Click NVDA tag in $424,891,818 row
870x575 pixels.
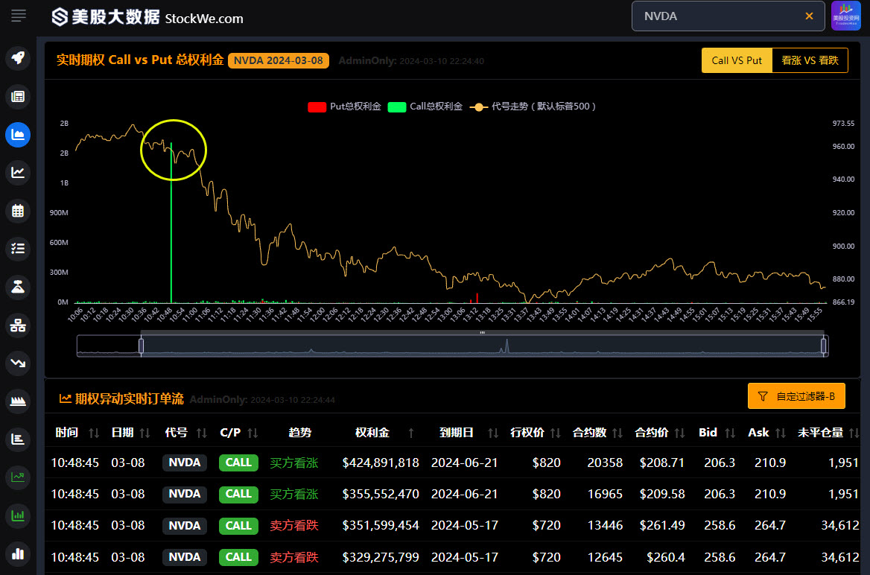tap(185, 463)
